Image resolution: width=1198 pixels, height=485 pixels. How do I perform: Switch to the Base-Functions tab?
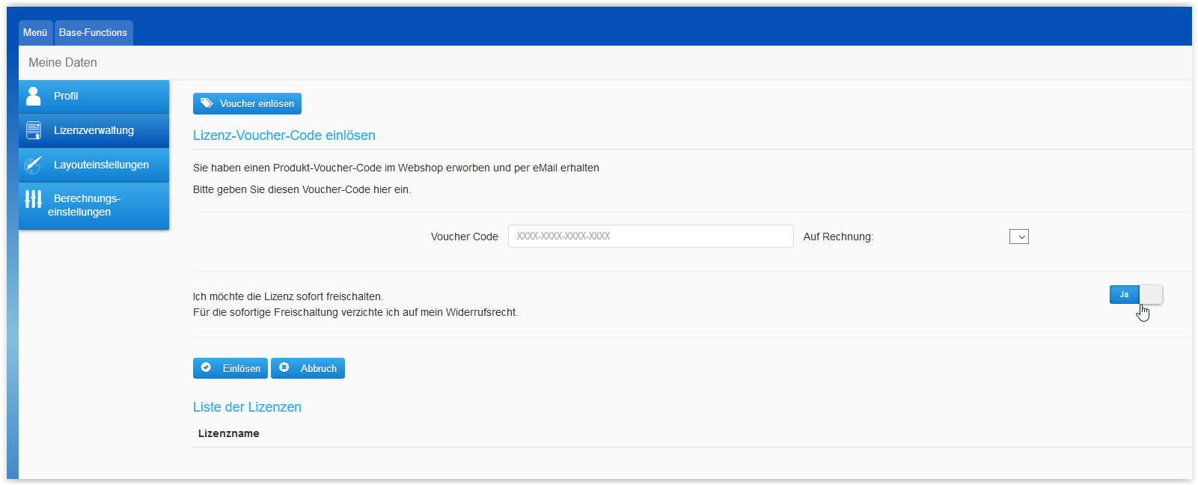tap(94, 33)
